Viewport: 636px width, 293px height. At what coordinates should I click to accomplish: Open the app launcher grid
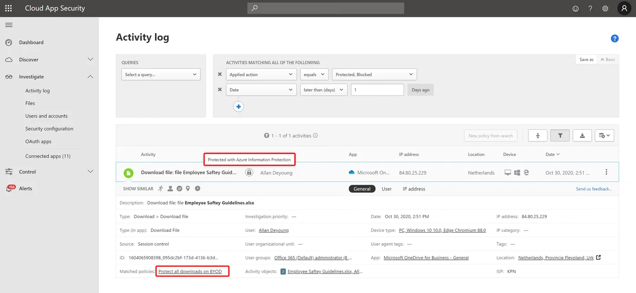(x=8, y=8)
